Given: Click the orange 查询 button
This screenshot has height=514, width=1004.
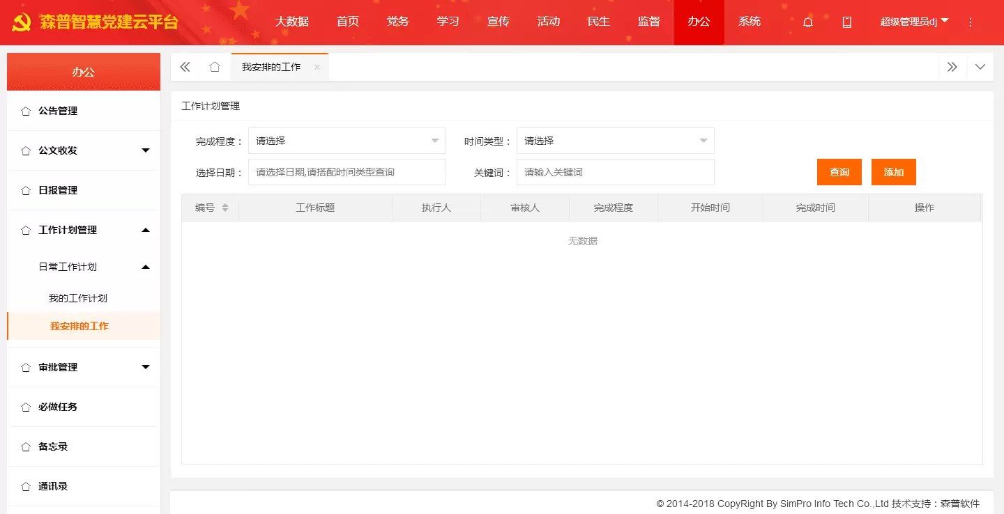Looking at the screenshot, I should [839, 172].
